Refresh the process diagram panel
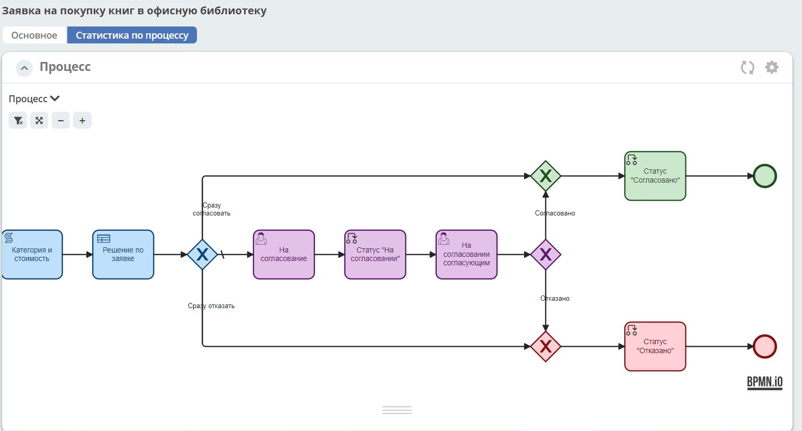Viewport: 802px width, 431px height. click(x=747, y=67)
